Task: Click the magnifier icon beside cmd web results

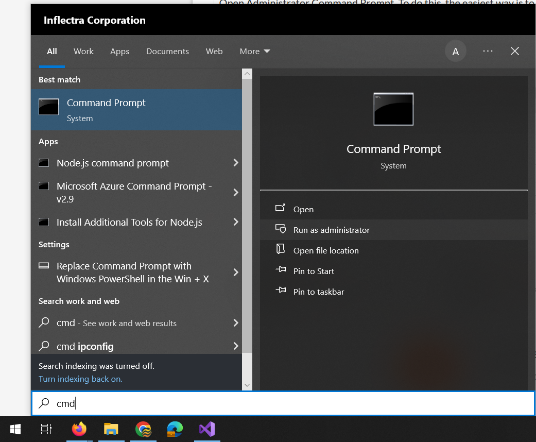Action: pyautogui.click(x=44, y=322)
